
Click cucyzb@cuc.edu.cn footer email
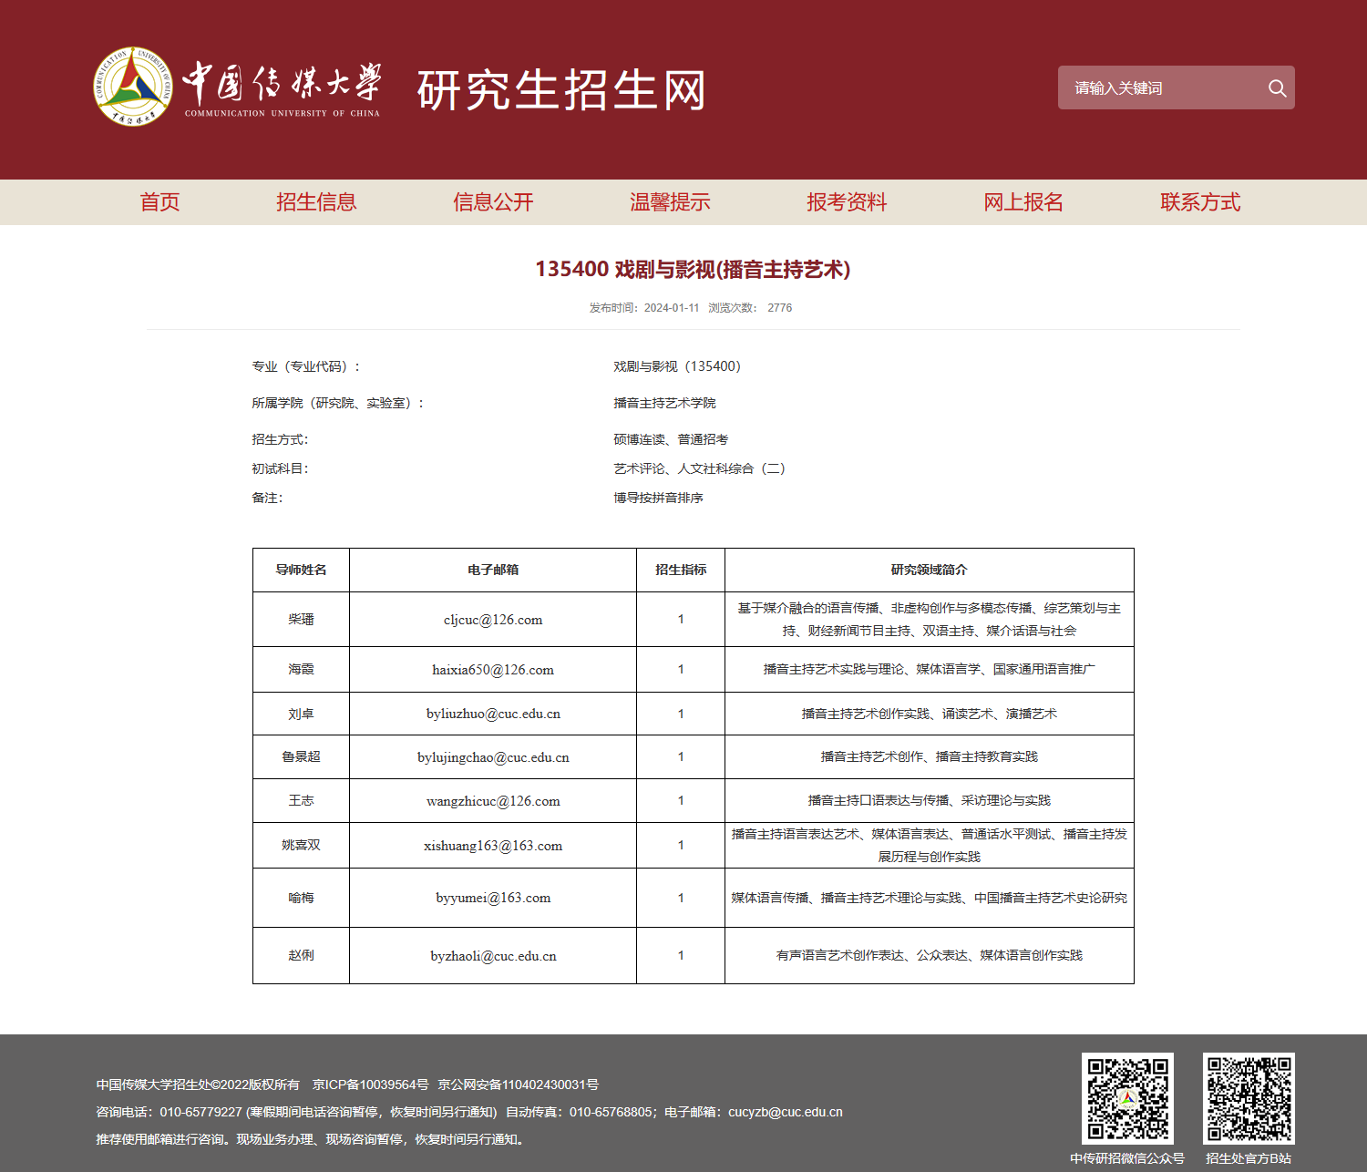786,1112
